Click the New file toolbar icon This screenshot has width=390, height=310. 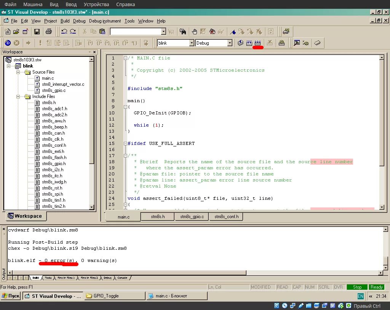click(x=8, y=31)
